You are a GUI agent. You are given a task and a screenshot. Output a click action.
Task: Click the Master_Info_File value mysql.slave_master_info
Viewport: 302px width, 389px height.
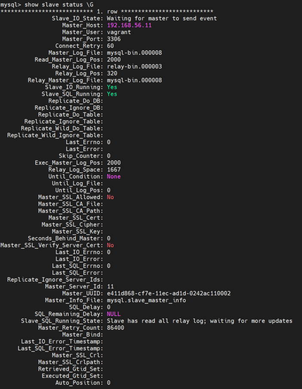pos(146,300)
